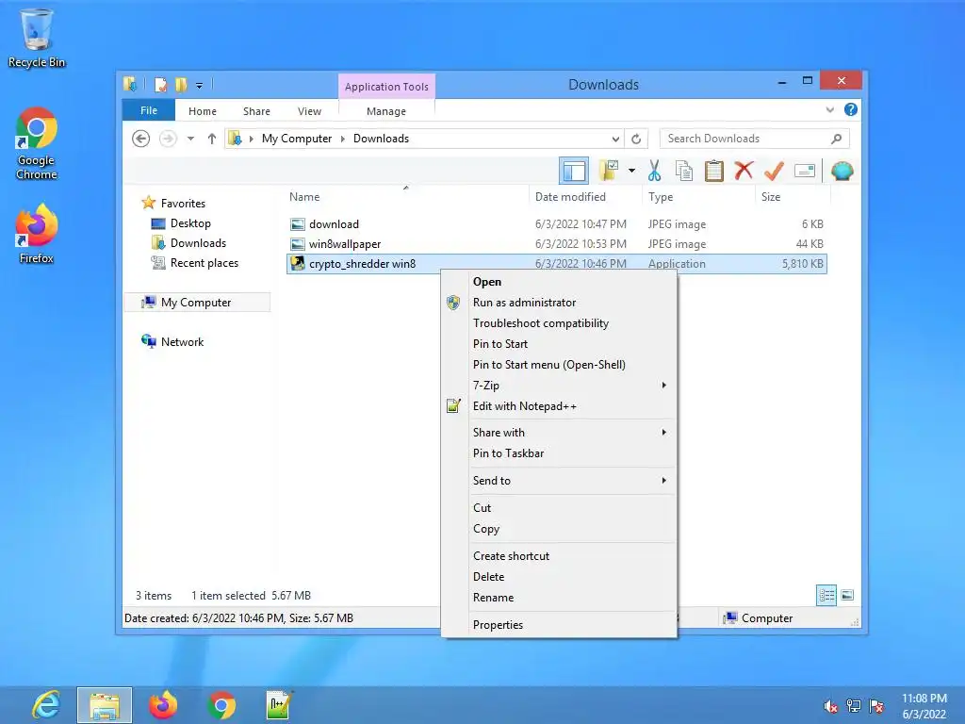The height and width of the screenshot is (724, 965).
Task: Click the clipboard Paste toolbar icon
Action: pyautogui.click(x=714, y=171)
